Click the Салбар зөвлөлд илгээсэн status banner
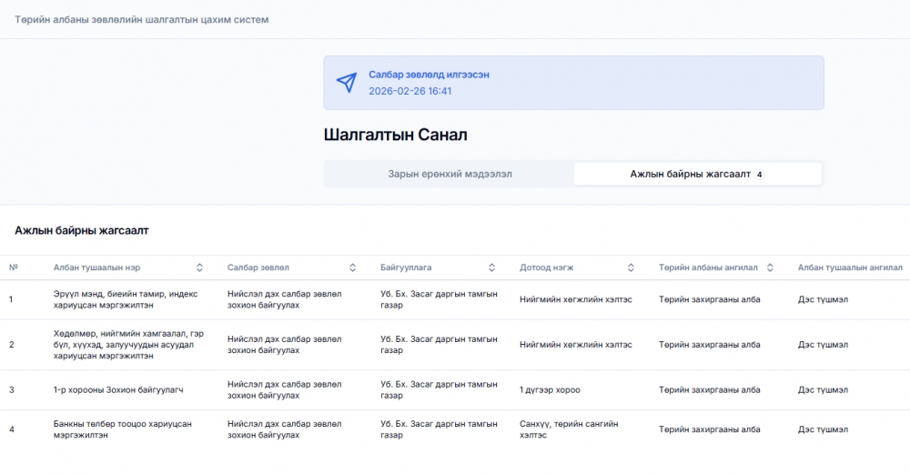Image resolution: width=910 pixels, height=474 pixels. [573, 83]
